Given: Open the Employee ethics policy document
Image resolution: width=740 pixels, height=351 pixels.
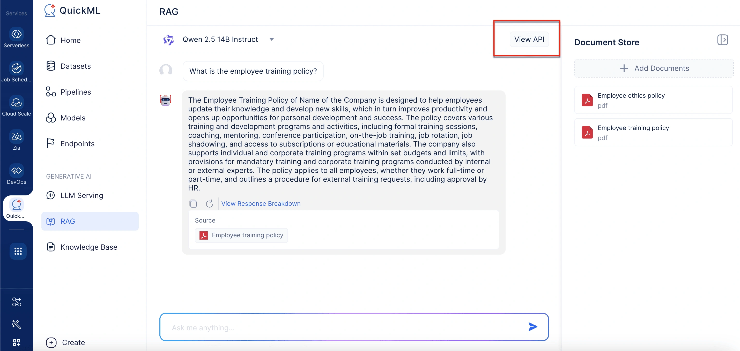Looking at the screenshot, I should pos(653,100).
